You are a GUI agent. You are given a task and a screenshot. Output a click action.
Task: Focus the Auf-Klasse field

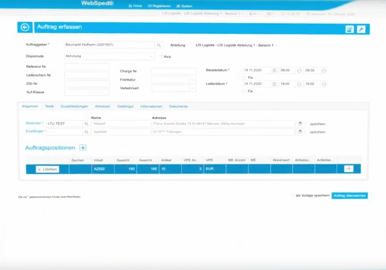point(87,92)
